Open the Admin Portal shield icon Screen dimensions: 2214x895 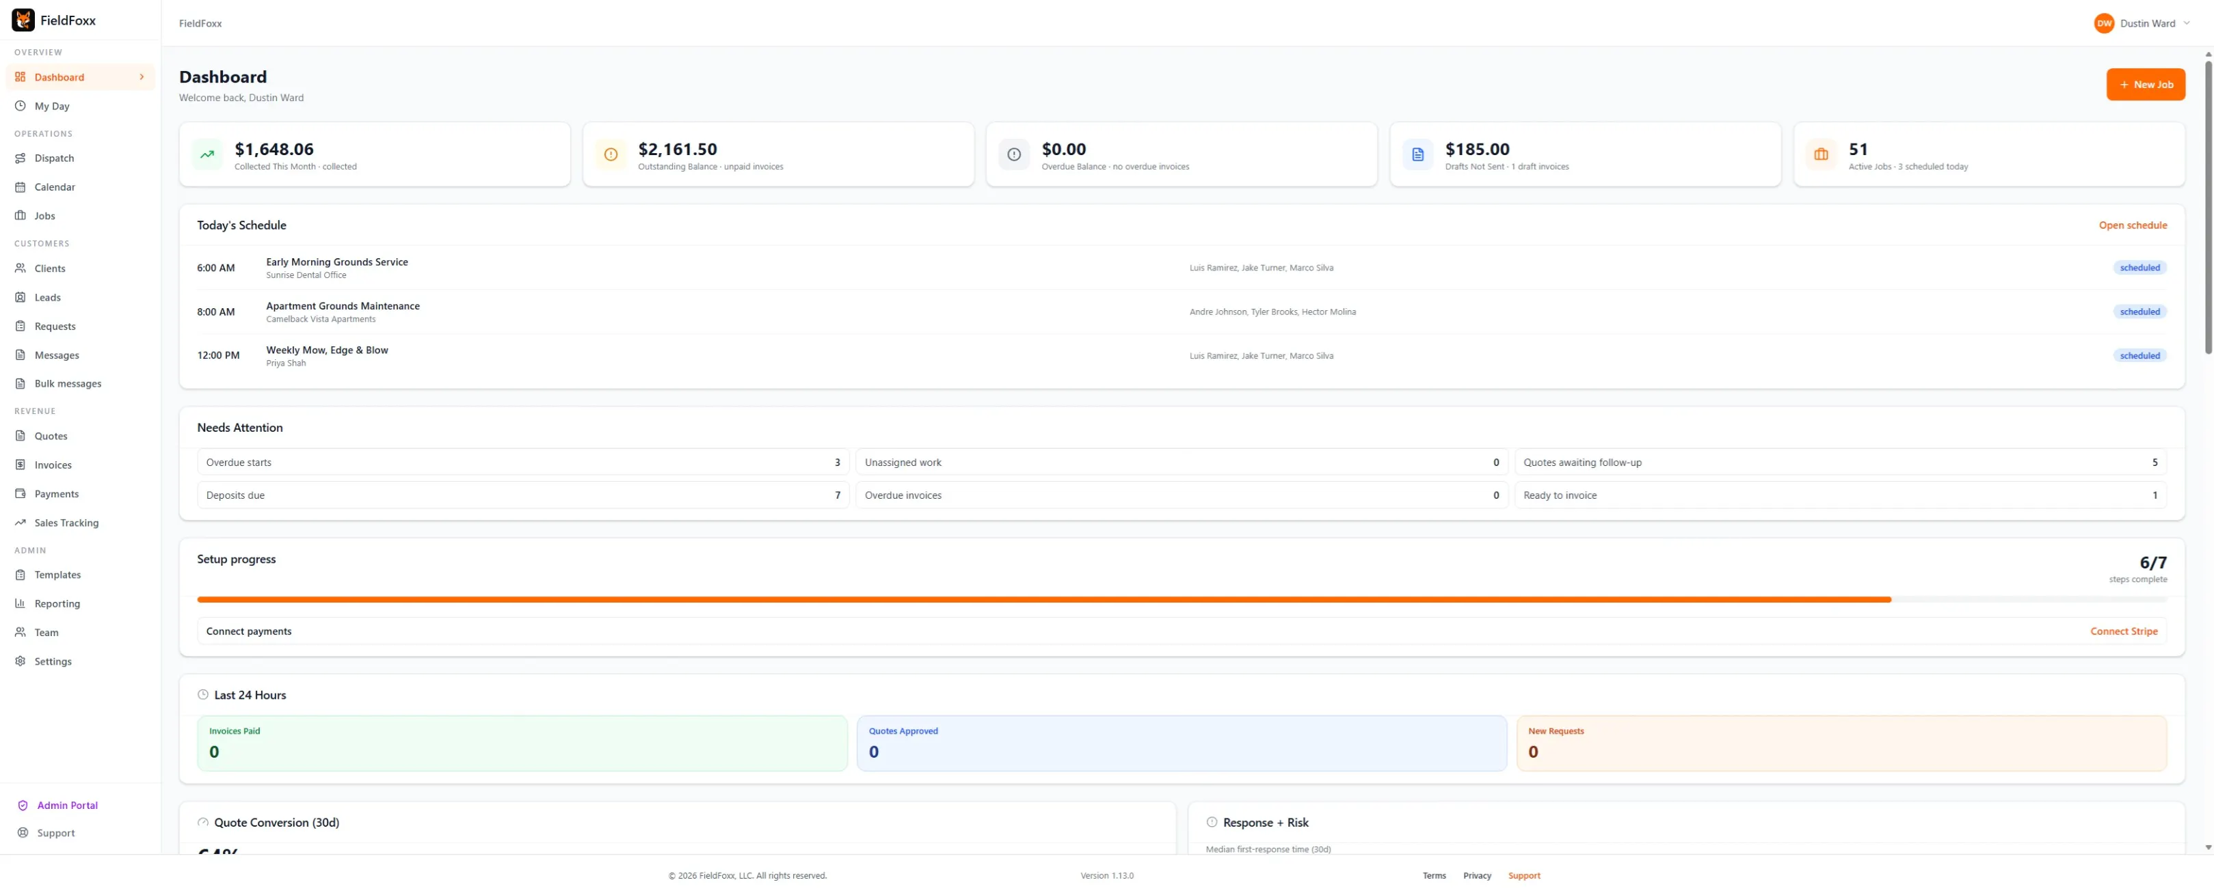coord(23,805)
